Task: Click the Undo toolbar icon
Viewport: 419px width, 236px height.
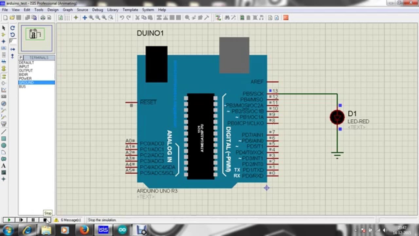Action: tap(122, 18)
